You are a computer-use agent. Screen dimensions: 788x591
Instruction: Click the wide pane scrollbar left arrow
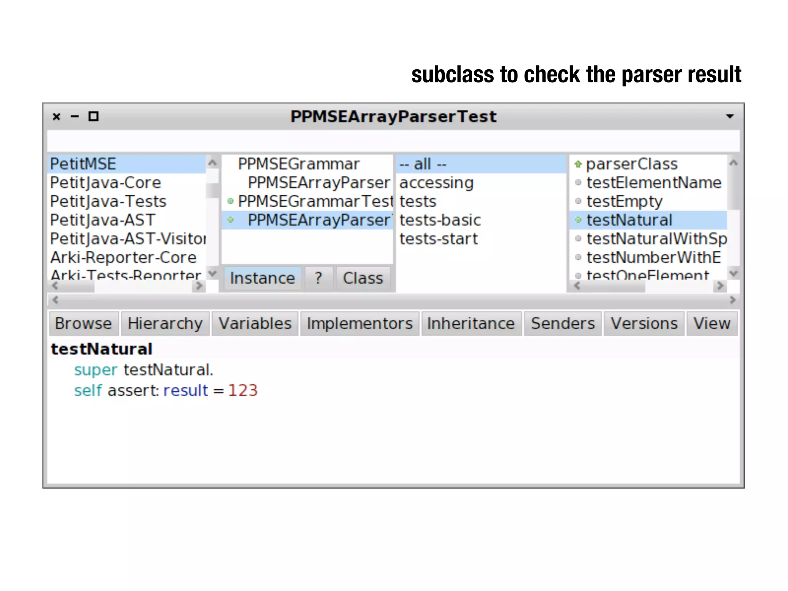point(55,300)
